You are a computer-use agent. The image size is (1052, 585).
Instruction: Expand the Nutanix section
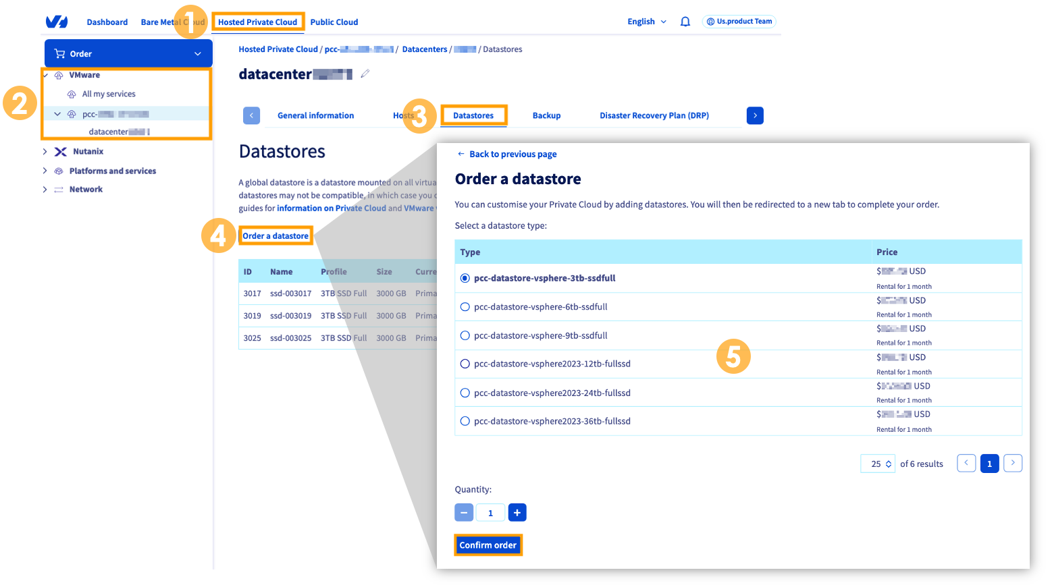pyautogui.click(x=45, y=152)
